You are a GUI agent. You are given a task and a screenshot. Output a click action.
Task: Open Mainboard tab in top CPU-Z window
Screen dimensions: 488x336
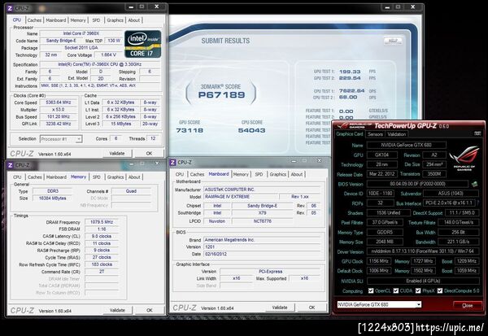[x=55, y=20]
